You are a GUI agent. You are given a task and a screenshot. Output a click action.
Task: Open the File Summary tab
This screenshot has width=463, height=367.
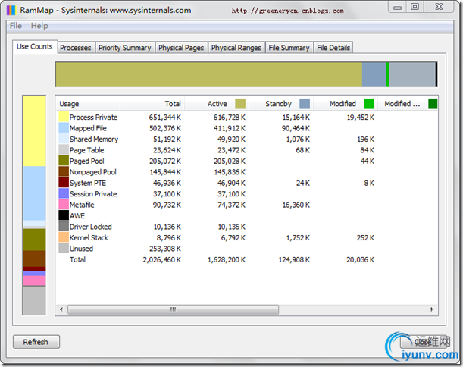click(289, 48)
